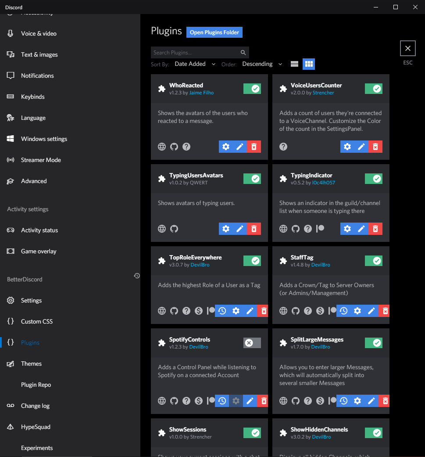Disable the ShowHiddenChannels plugin toggle

374,433
